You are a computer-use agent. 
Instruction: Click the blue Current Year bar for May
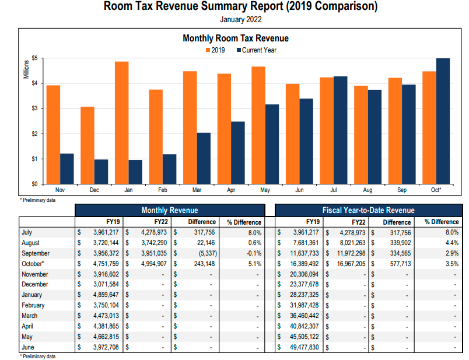tap(272, 144)
